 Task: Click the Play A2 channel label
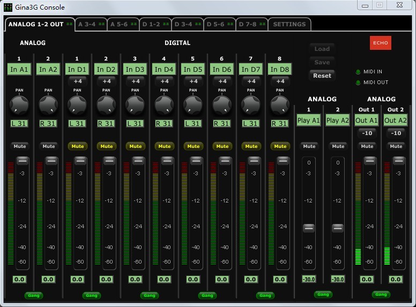tap(338, 120)
